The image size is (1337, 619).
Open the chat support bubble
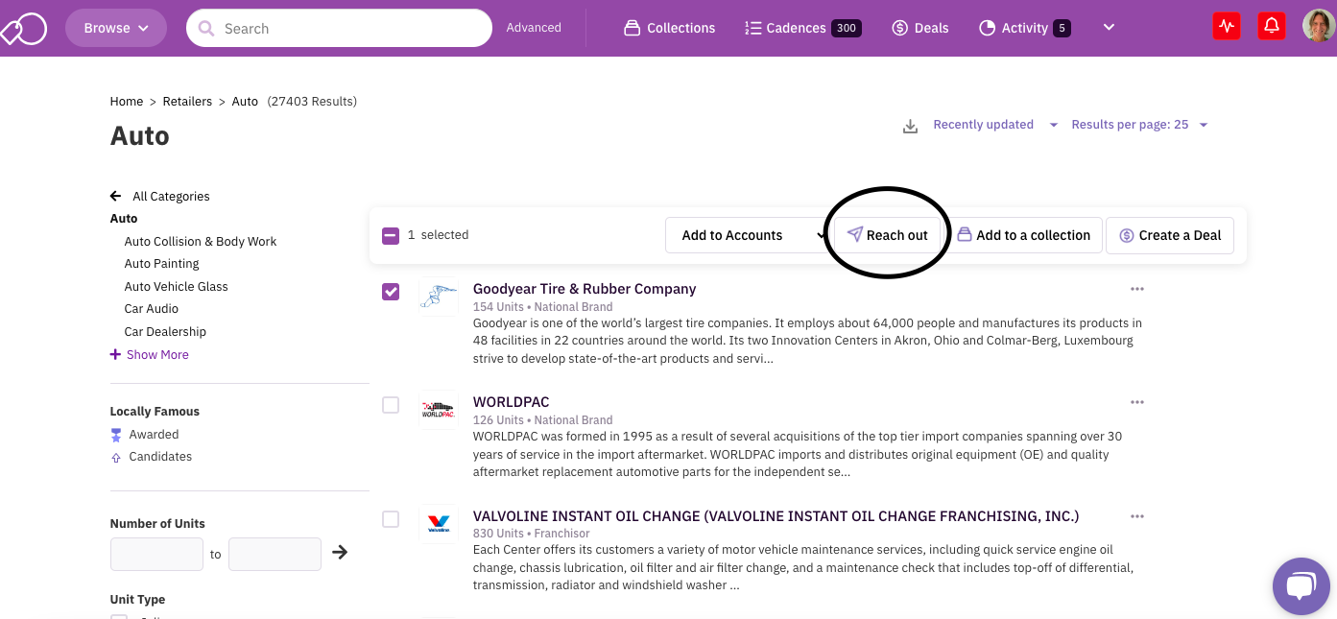(x=1301, y=586)
